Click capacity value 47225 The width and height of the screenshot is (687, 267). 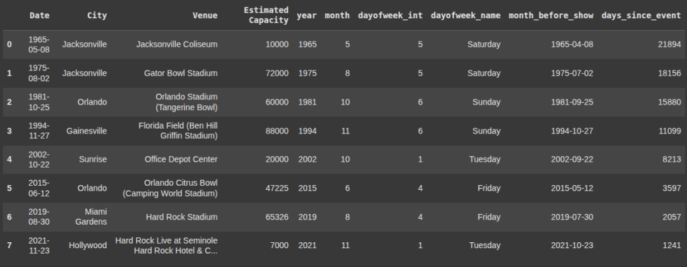tap(277, 188)
